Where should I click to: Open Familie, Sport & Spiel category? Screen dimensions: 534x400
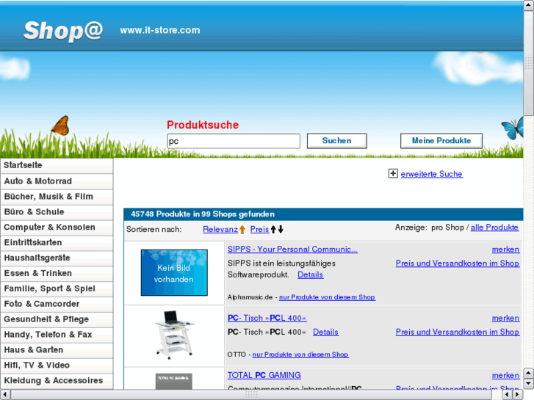[x=57, y=288]
